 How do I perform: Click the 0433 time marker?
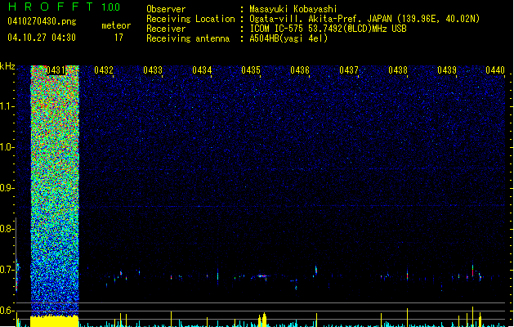[153, 70]
